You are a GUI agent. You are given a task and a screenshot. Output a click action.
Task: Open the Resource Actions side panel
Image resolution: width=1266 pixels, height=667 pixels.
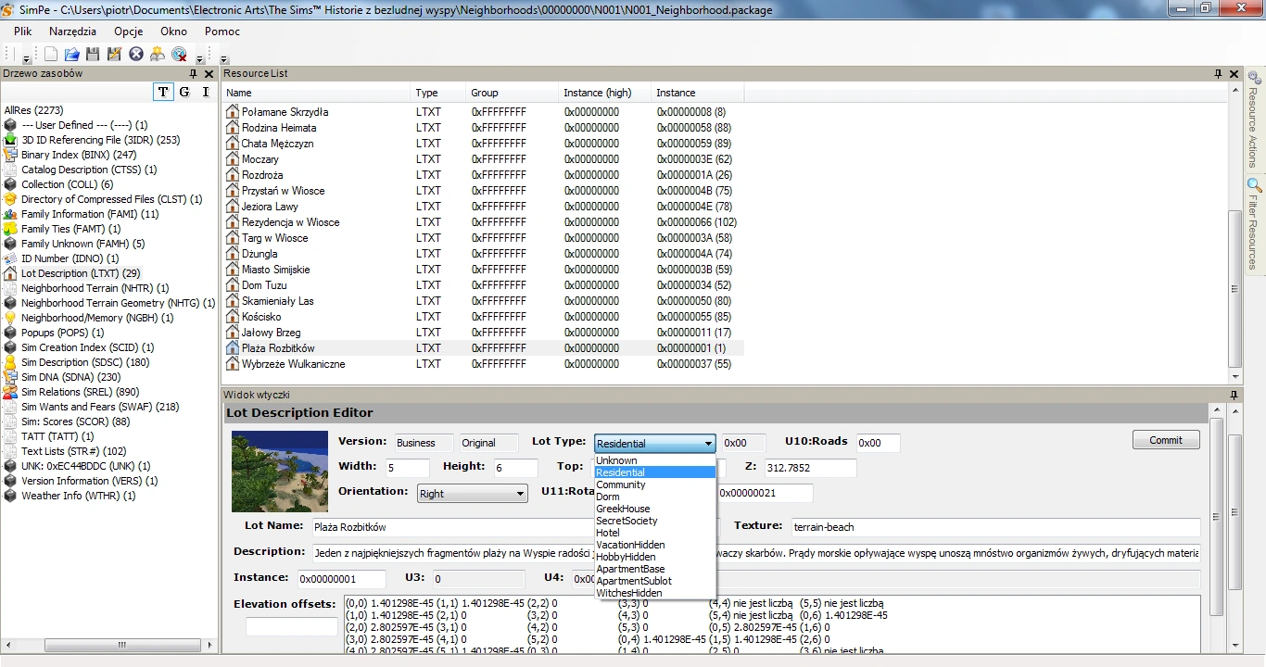pyautogui.click(x=1254, y=120)
